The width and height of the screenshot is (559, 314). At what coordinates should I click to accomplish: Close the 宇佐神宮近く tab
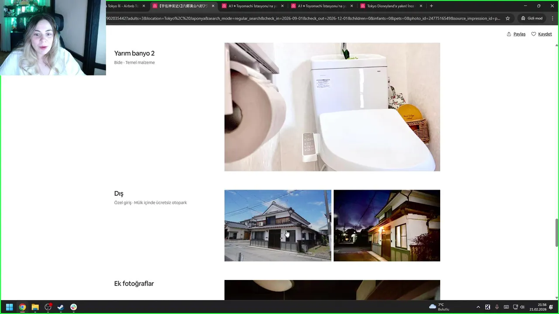point(213,6)
